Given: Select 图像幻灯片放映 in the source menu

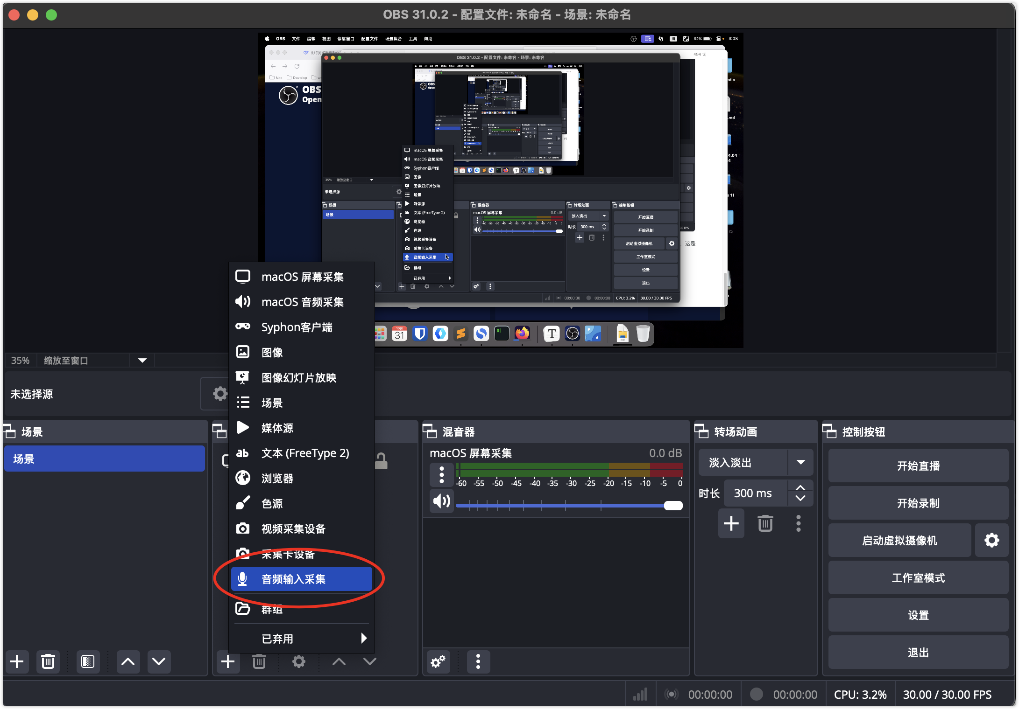Looking at the screenshot, I should 302,377.
